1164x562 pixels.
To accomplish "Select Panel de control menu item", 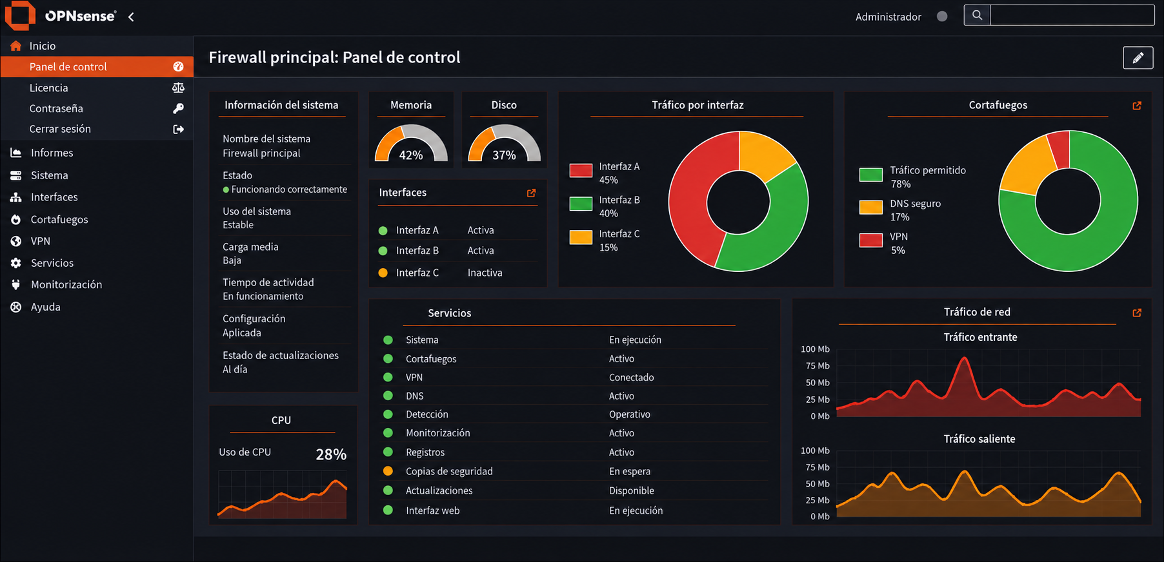I will [x=97, y=66].
